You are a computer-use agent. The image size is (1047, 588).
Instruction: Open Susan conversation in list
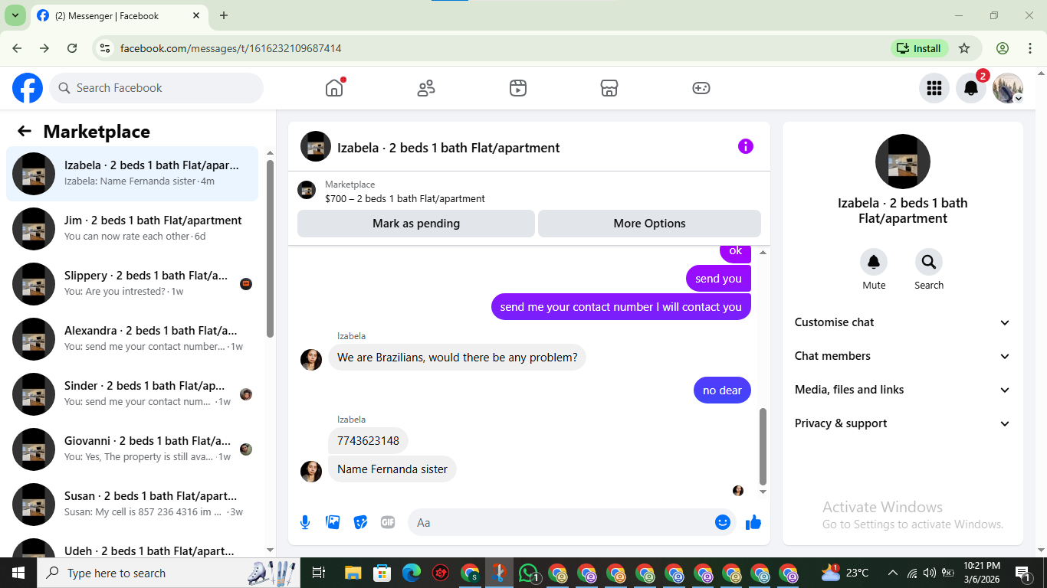[x=132, y=505]
